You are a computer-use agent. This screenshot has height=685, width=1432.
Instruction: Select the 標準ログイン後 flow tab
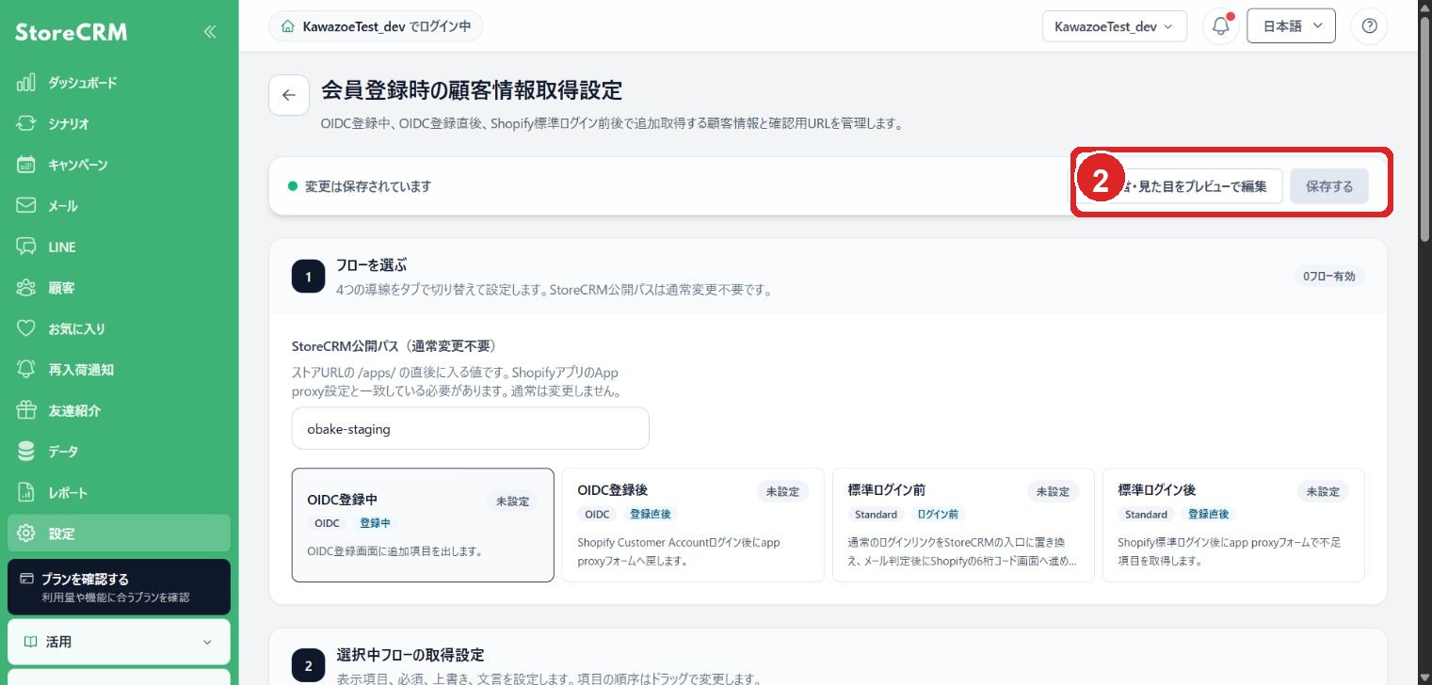1233,525
